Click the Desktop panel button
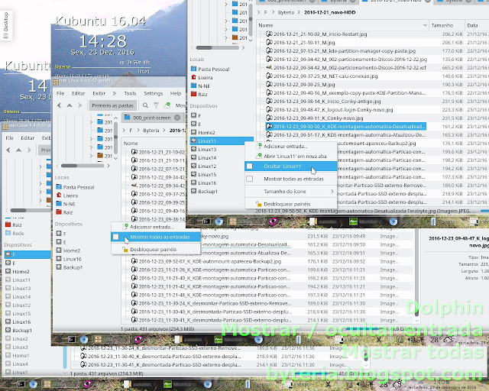This screenshot has width=489, height=391. click(5, 25)
